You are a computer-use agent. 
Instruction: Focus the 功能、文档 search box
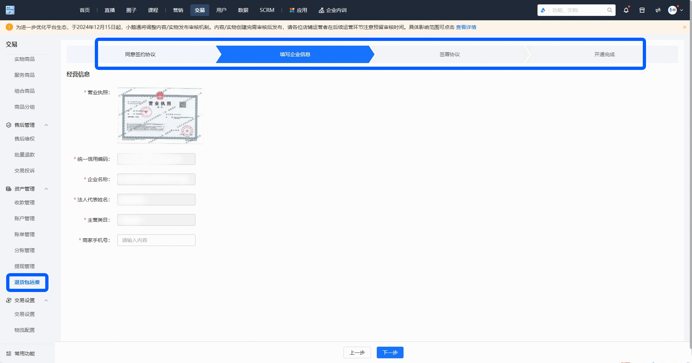pos(577,10)
